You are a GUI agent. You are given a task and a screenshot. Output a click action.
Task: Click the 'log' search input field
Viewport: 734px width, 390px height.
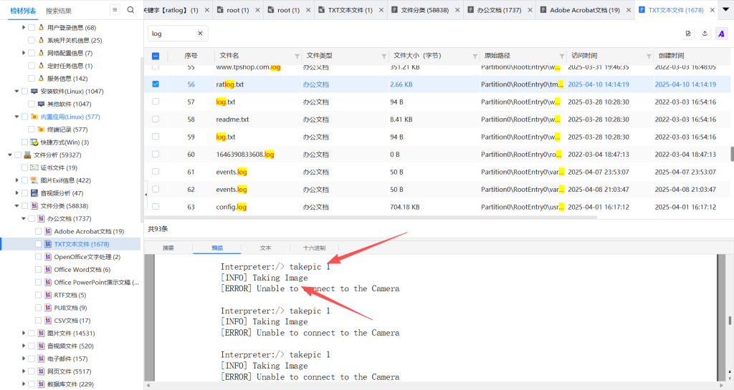[172, 34]
